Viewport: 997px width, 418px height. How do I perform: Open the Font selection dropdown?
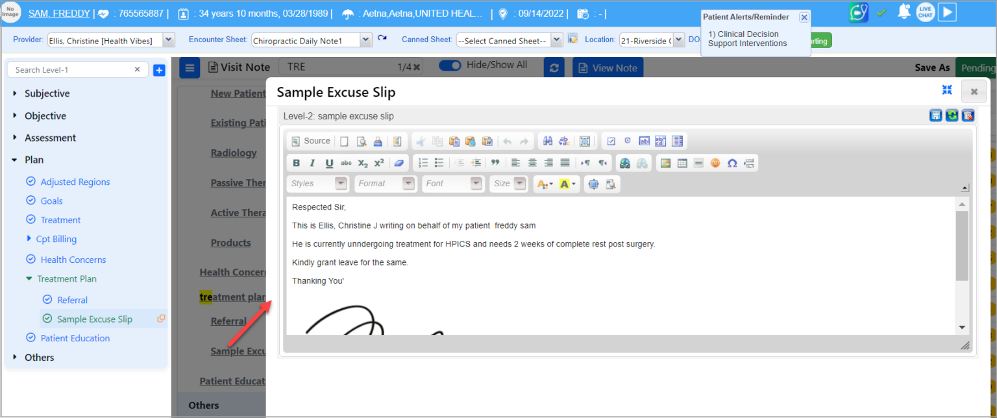click(x=452, y=184)
